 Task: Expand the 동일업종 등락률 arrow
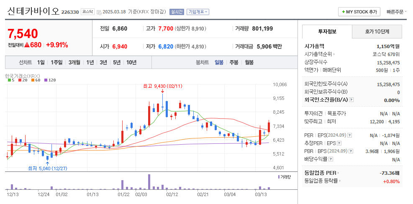(x=340, y=181)
